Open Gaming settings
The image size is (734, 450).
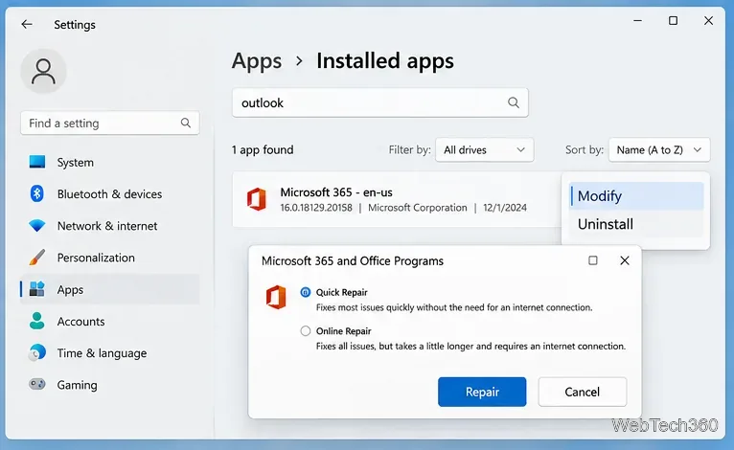click(109, 385)
